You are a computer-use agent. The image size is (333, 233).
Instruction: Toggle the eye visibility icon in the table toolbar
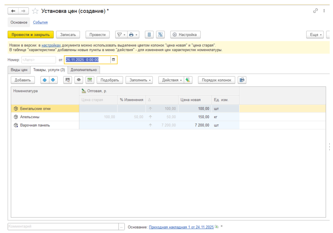[79, 80]
